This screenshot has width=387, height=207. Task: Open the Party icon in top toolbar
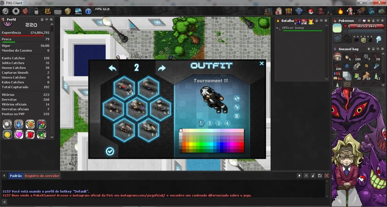pos(268,11)
